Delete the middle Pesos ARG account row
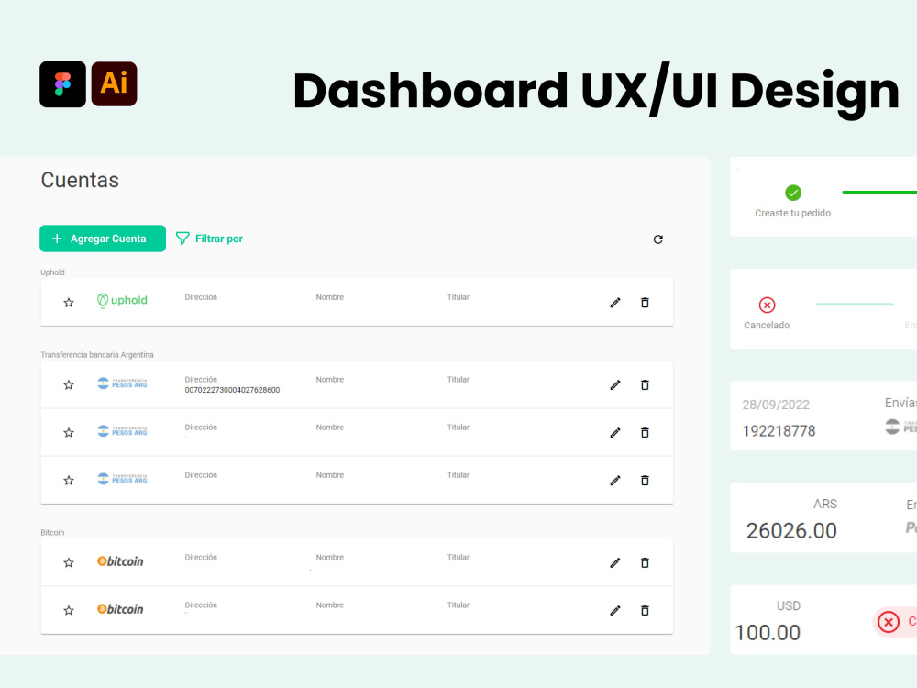This screenshot has width=917, height=688. (645, 433)
